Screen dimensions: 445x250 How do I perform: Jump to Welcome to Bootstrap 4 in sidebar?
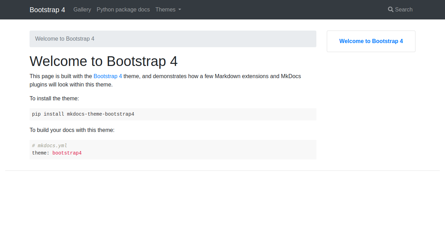[371, 41]
